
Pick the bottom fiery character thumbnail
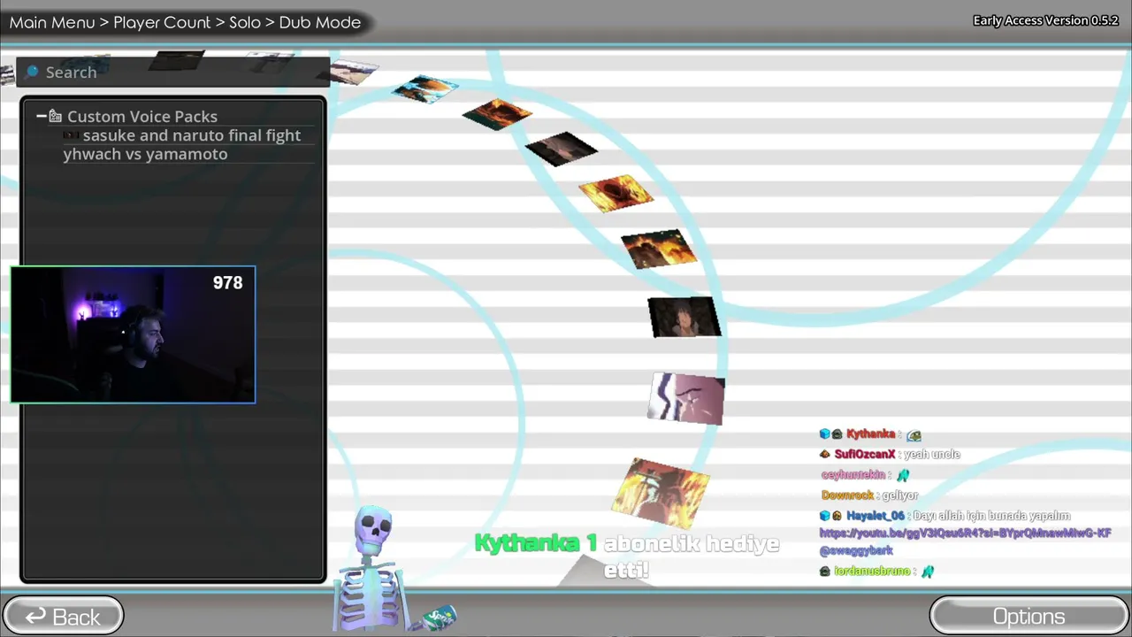tap(662, 492)
